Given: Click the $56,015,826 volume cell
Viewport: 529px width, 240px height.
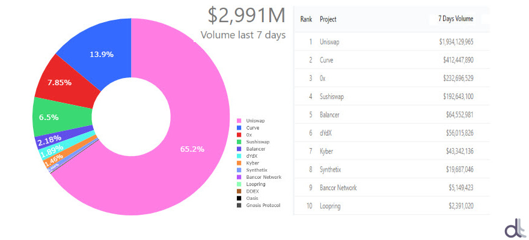Looking at the screenshot, I should click(x=459, y=133).
